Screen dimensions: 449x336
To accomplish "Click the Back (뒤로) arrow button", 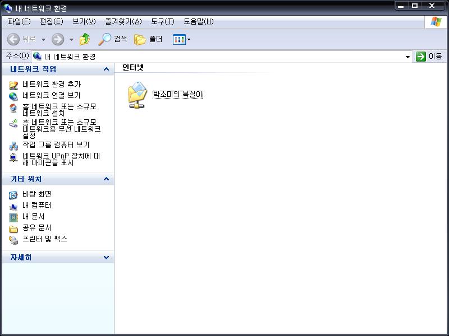I will pyautogui.click(x=13, y=39).
